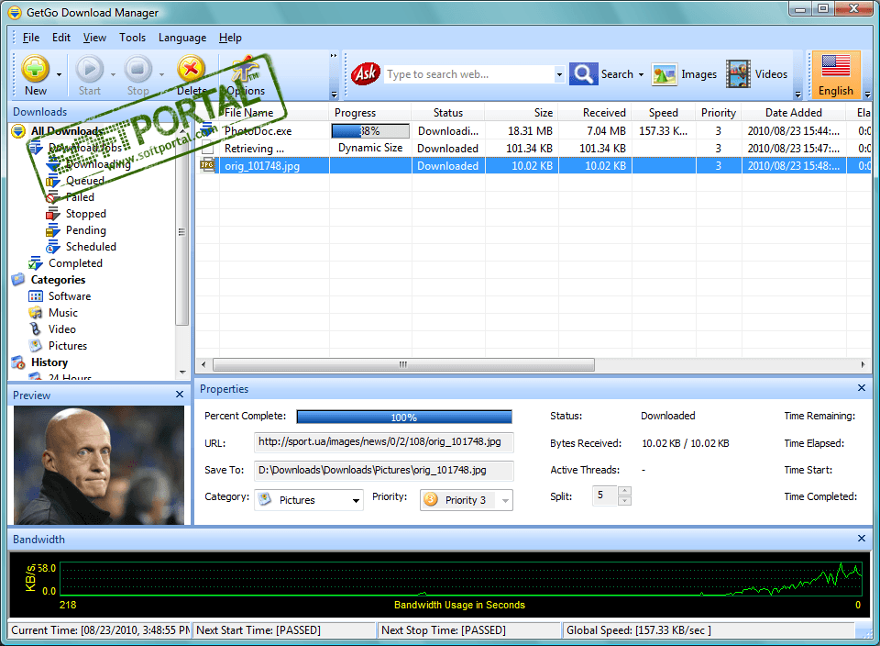Click the 100% Percent Complete bar
Screen dimensions: 880x646
[404, 417]
